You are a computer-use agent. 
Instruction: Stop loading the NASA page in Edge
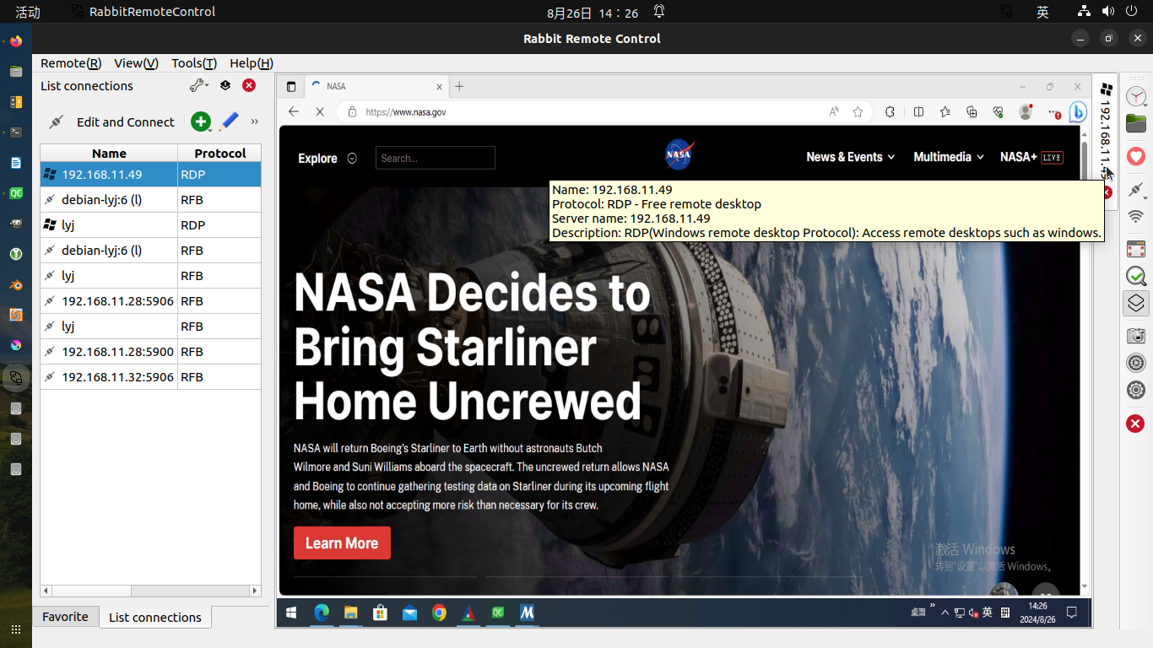[319, 111]
